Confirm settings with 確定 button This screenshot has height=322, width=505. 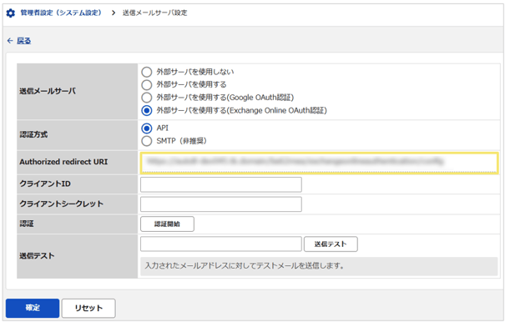tap(33, 308)
